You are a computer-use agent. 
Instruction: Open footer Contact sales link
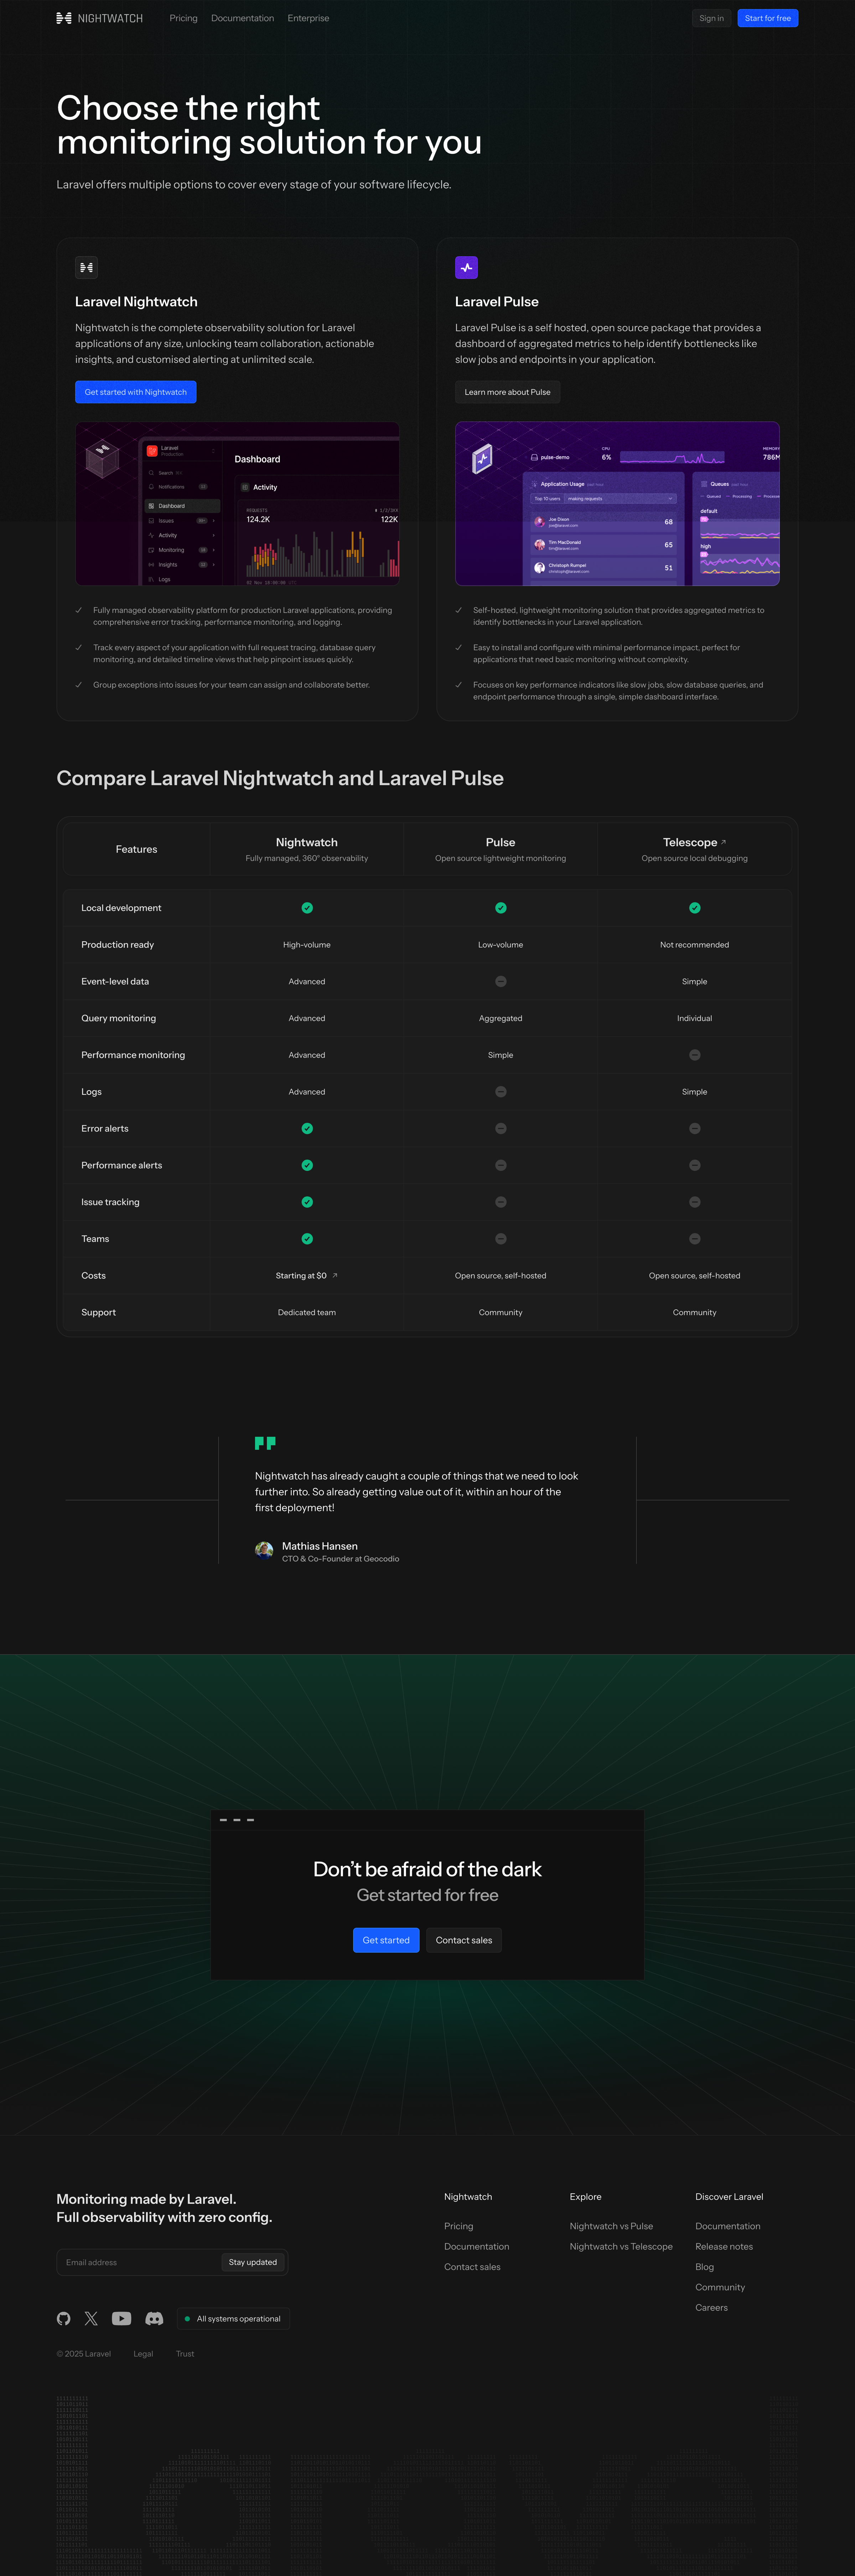click(472, 2267)
